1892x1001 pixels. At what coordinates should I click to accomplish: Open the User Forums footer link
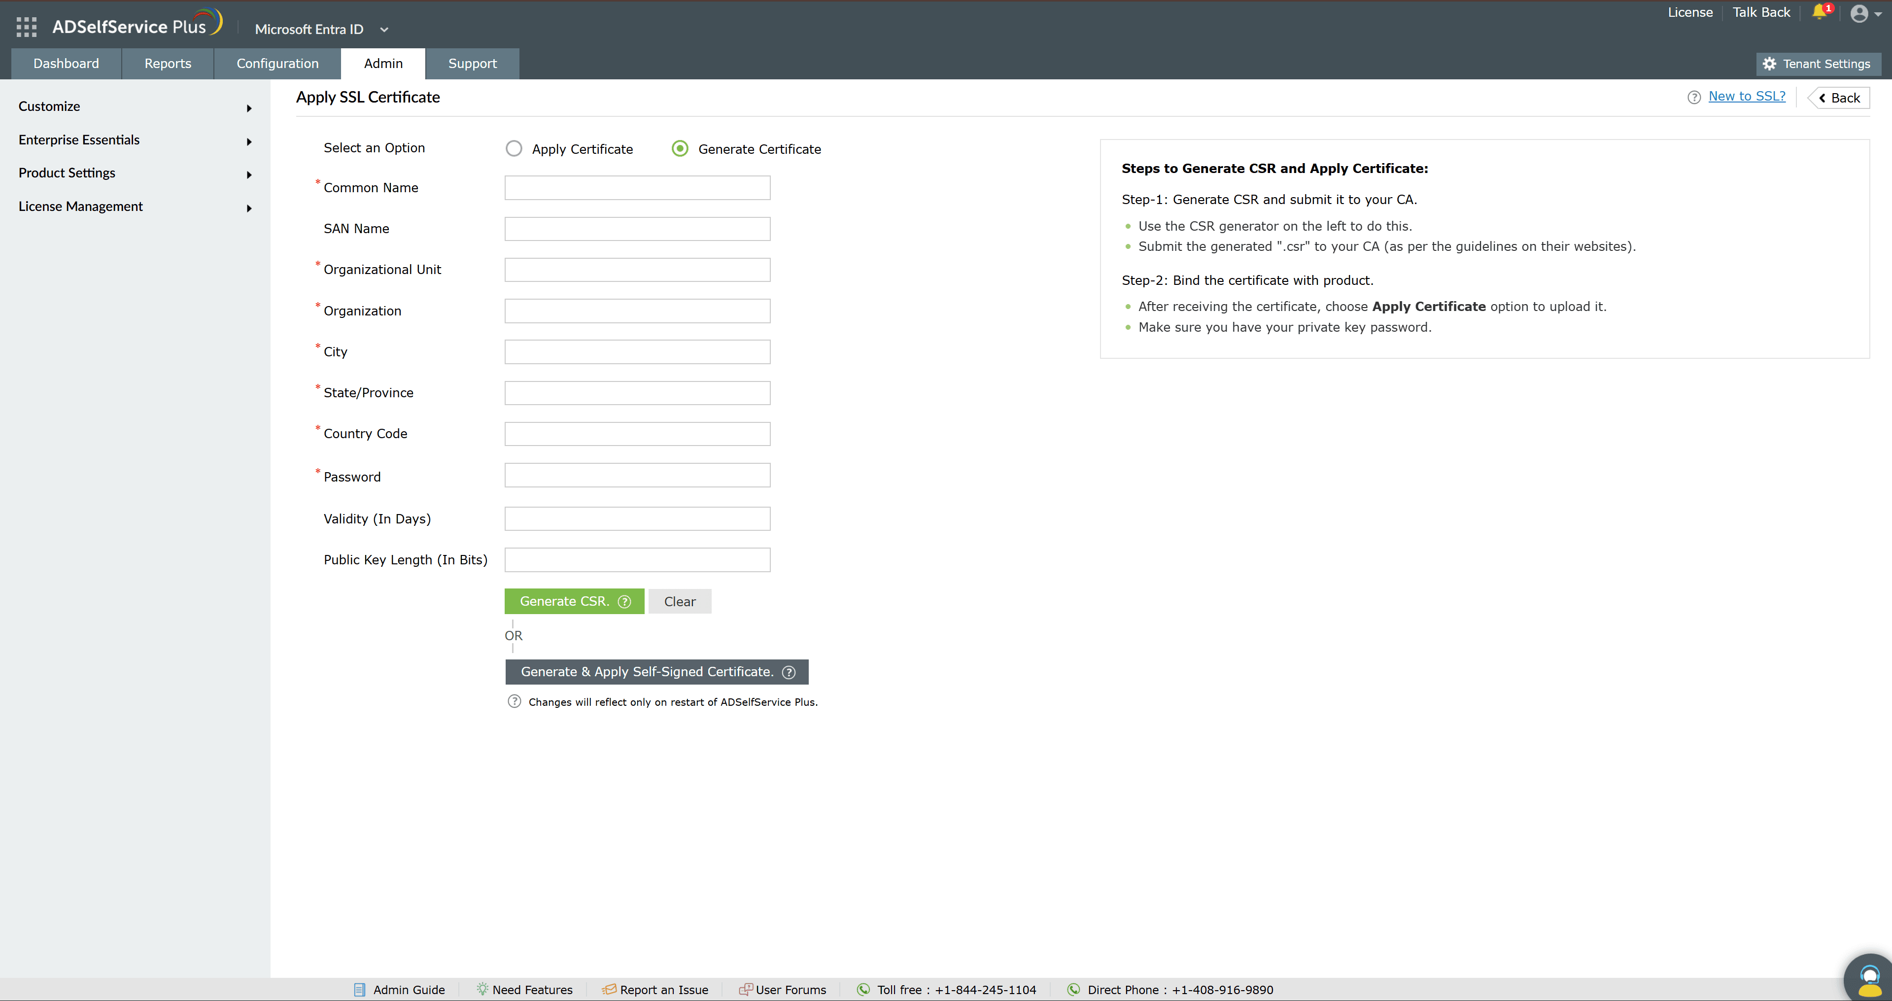click(791, 990)
